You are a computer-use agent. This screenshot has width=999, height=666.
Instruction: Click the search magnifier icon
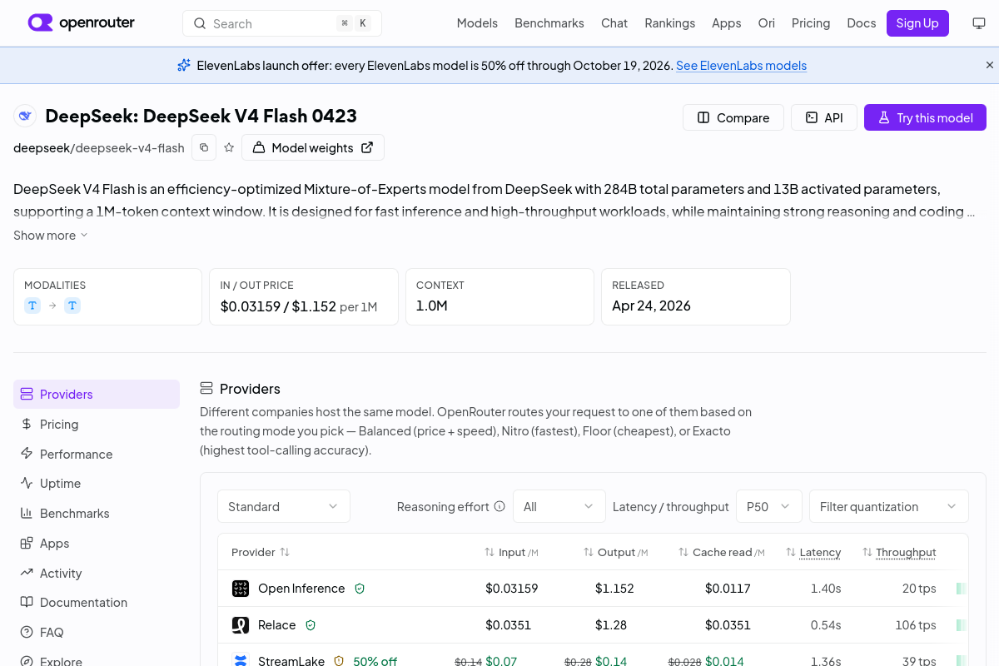200,23
